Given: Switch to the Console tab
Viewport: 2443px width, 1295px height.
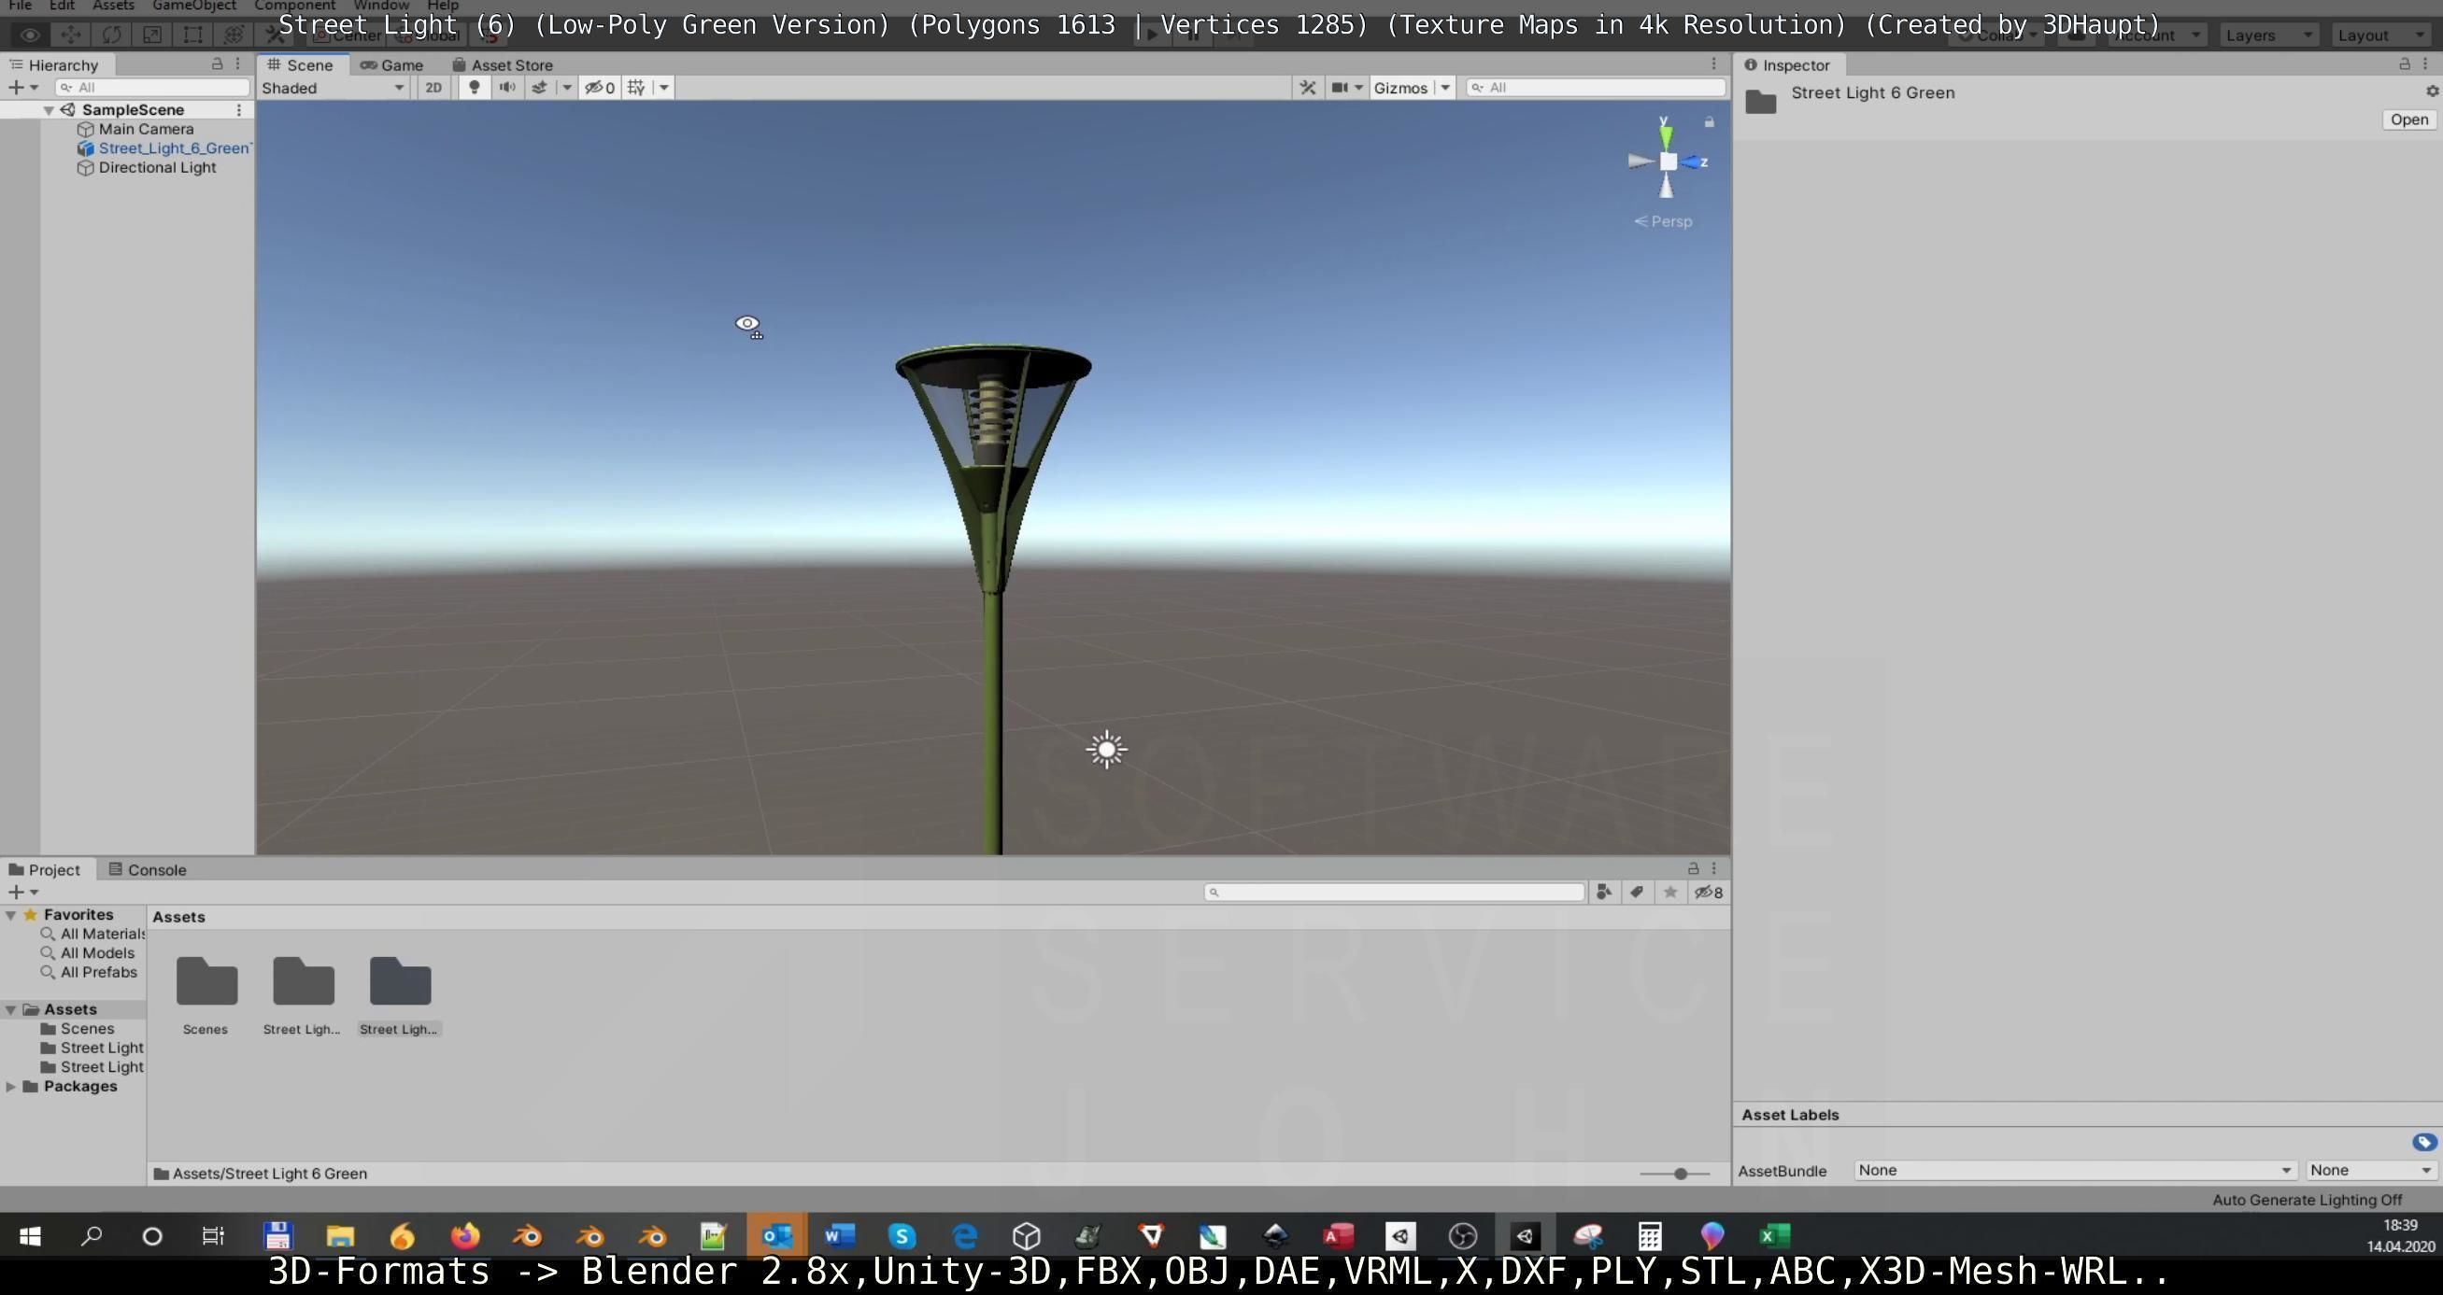Looking at the screenshot, I should coord(147,869).
